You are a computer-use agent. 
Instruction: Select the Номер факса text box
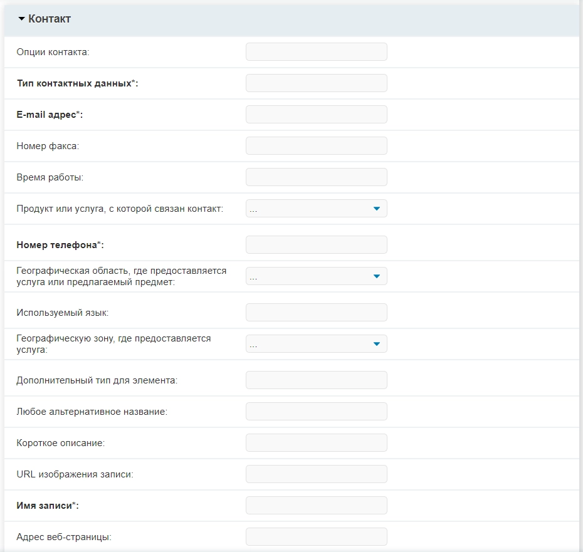(x=317, y=146)
